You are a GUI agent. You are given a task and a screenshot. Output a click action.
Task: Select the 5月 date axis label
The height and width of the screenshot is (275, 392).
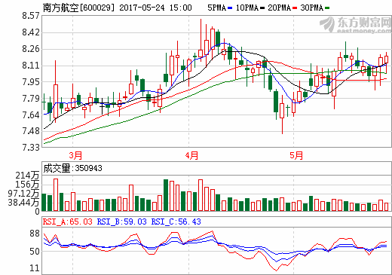296,155
